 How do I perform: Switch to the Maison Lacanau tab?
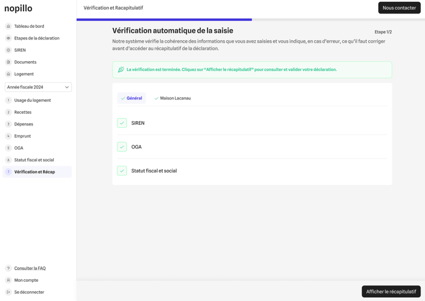(172, 98)
